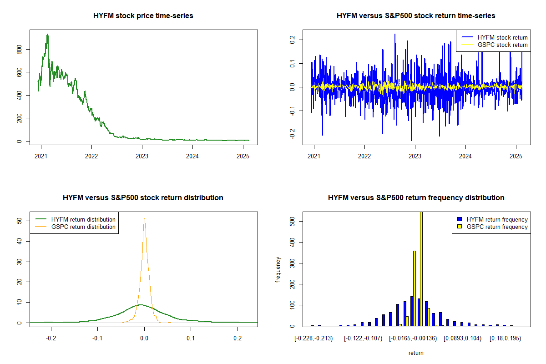
Task: Click the 2022 tick on the stock return chart
Action: click(364, 153)
